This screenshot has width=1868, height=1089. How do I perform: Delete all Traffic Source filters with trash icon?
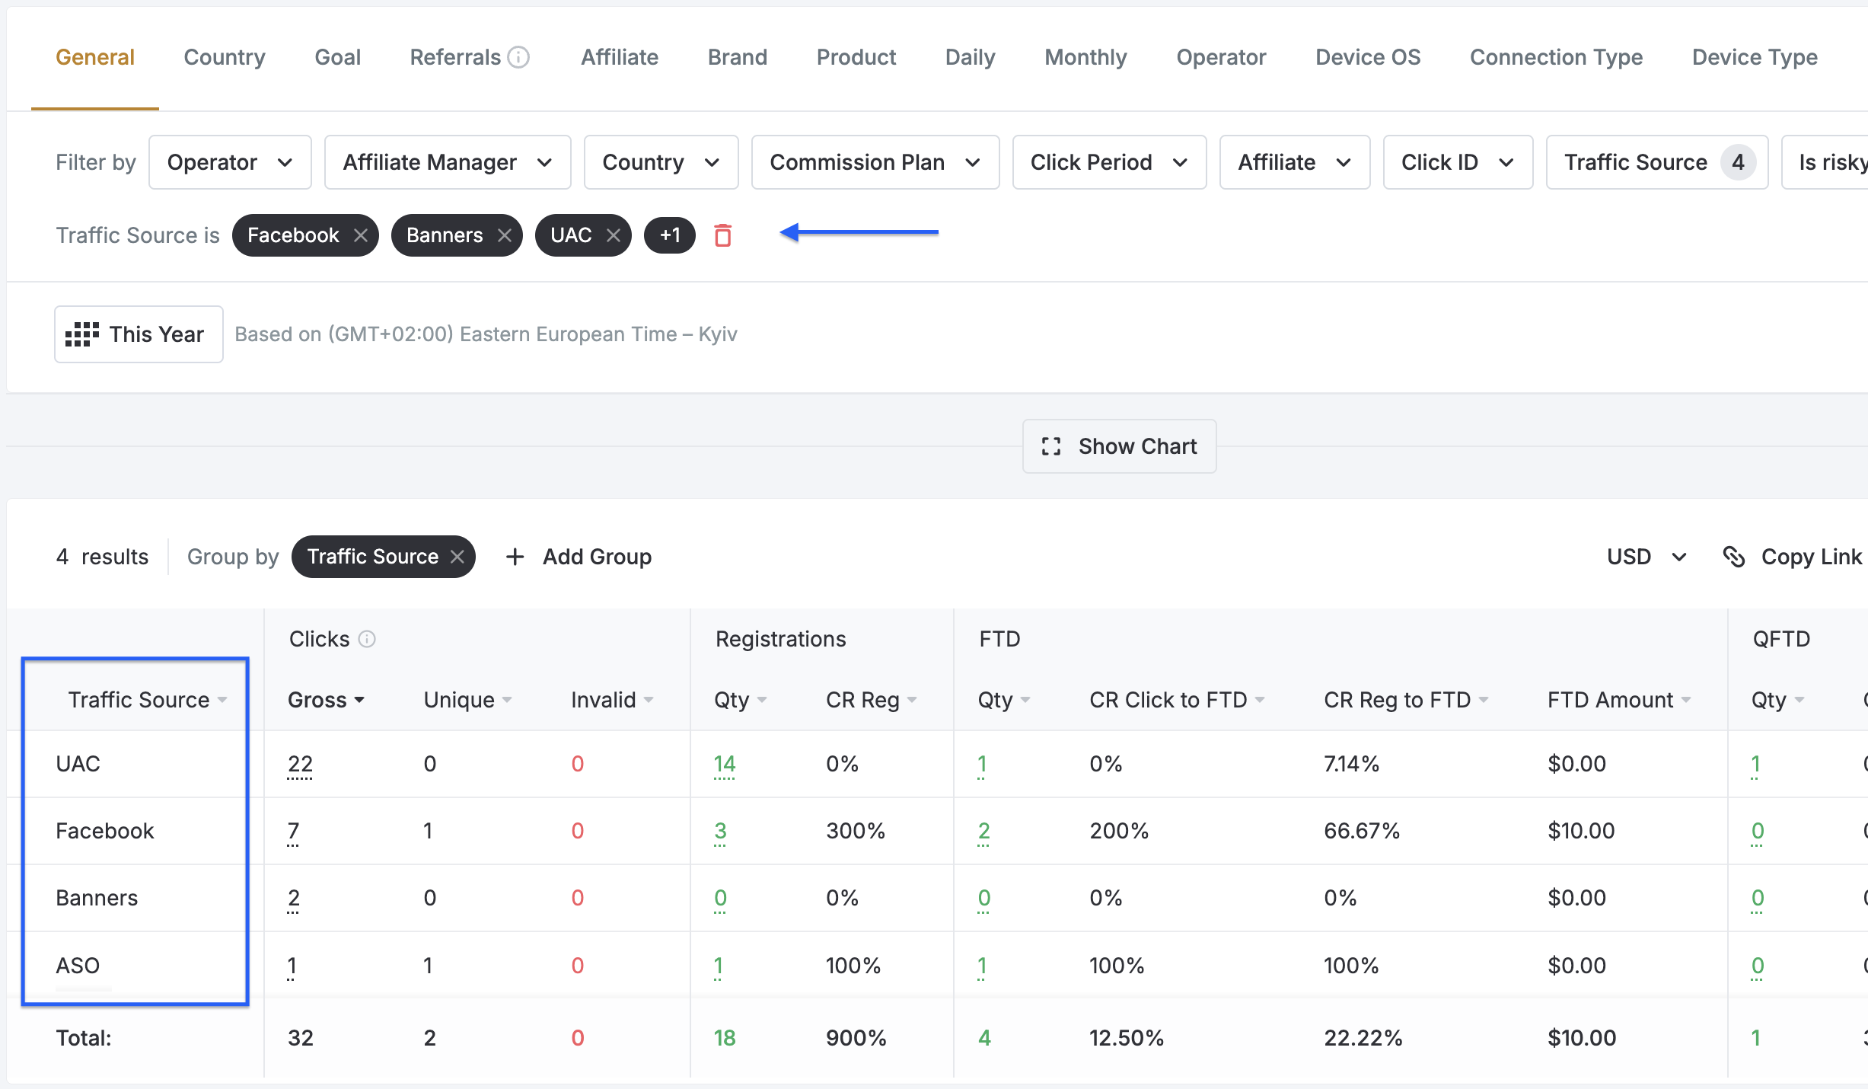tap(722, 235)
